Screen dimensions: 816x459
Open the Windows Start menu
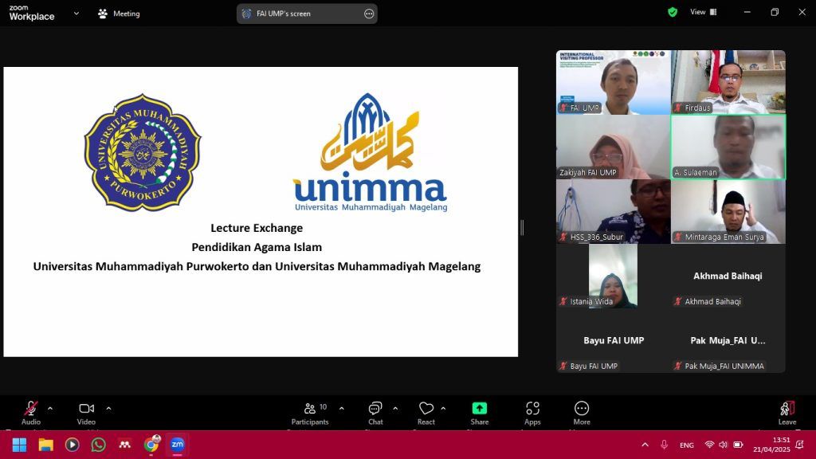19,445
